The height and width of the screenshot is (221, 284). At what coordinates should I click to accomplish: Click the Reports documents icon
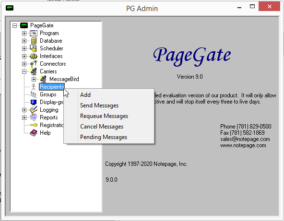tap(34, 117)
